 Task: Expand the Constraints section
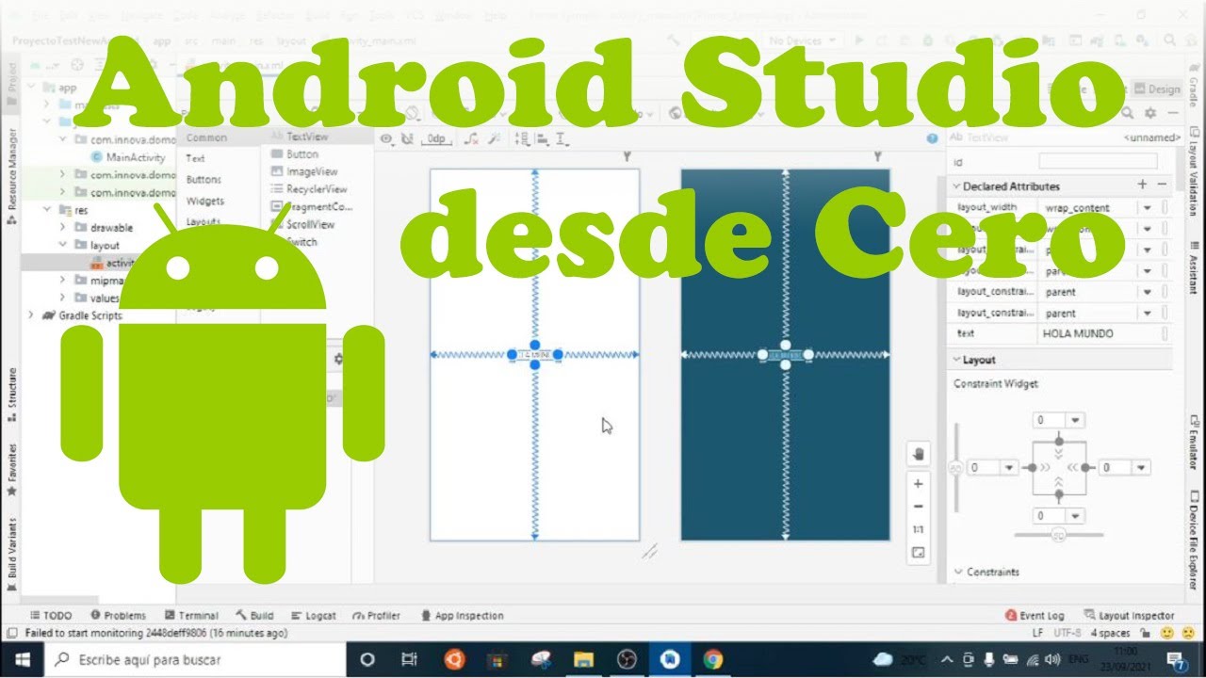coord(958,572)
